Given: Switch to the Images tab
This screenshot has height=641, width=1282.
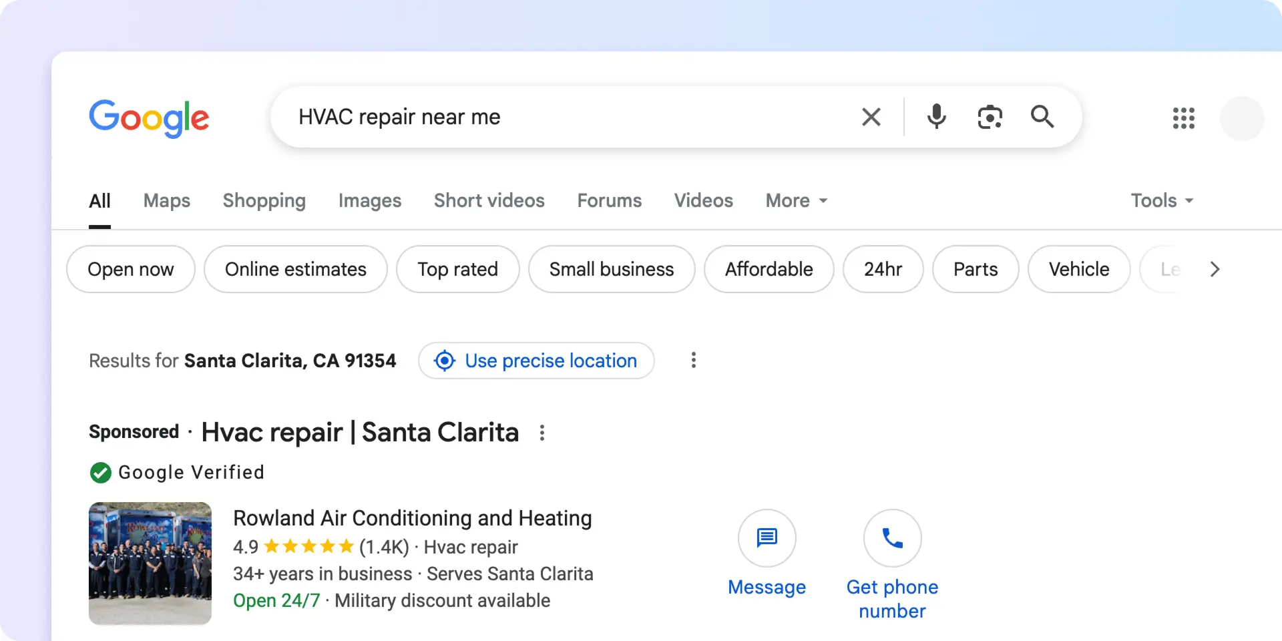Looking at the screenshot, I should tap(369, 200).
